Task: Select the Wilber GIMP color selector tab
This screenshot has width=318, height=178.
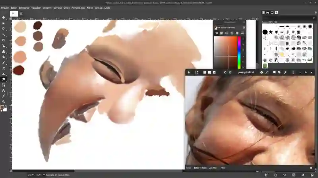Action: click(x=216, y=33)
